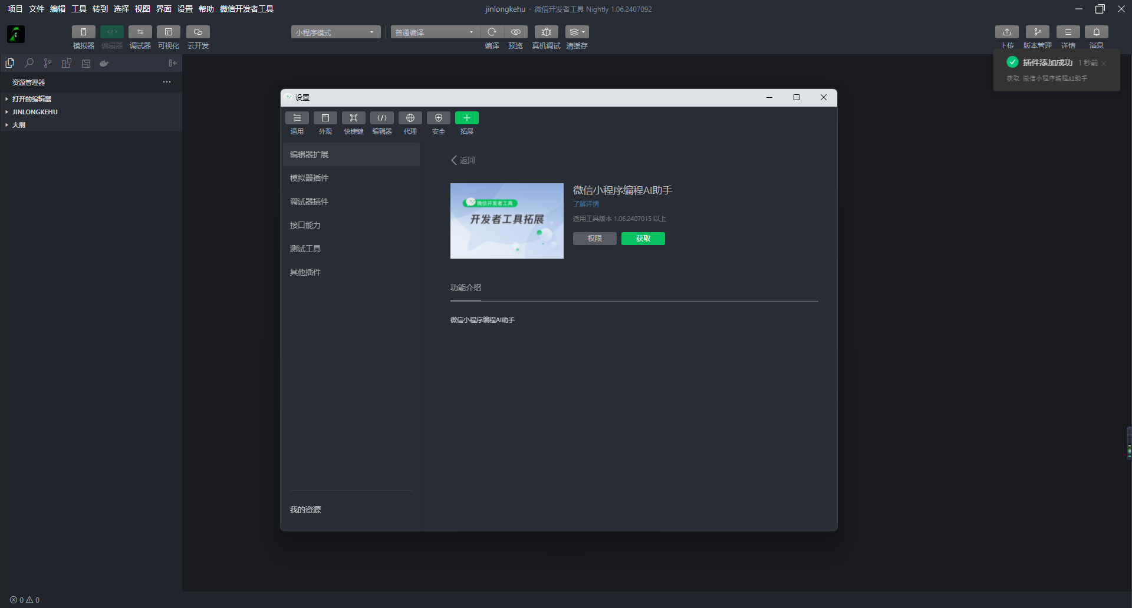Open the 消息 notifications bell

[x=1097, y=32]
